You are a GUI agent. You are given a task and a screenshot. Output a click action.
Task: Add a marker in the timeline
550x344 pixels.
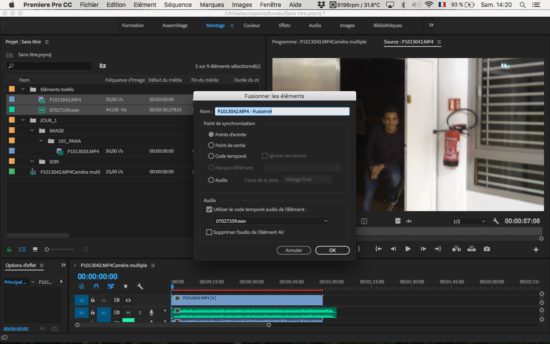[125, 286]
